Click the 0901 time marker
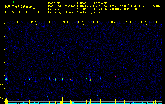The height and width of the screenshot is (104, 165). pyautogui.click(x=18, y=22)
